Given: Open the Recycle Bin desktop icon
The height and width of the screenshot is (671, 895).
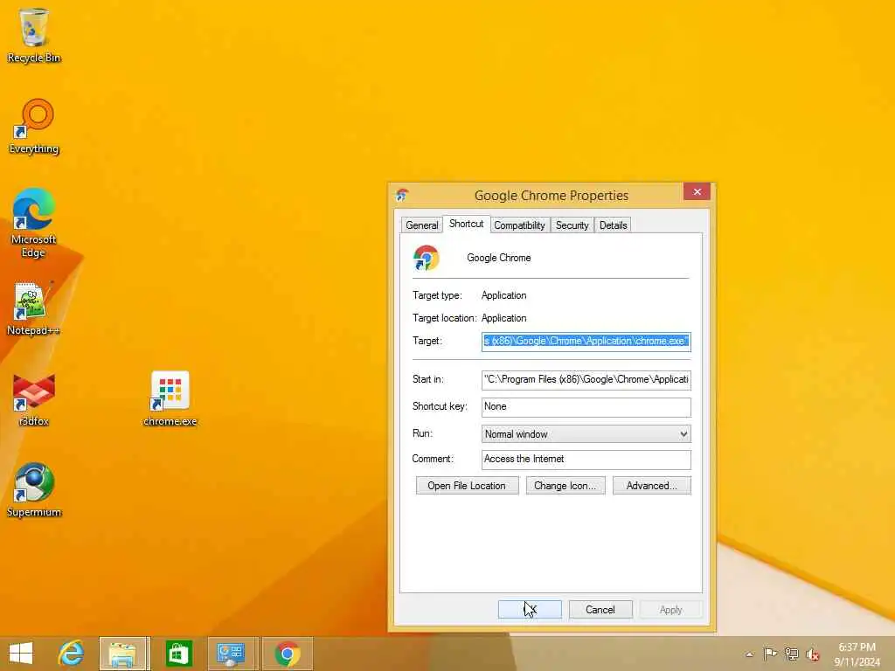Looking at the screenshot, I should [34, 34].
